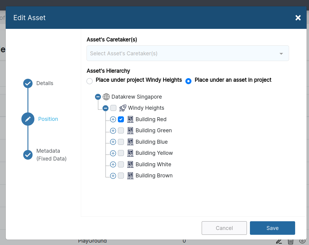
Task: Go to the Position step label
Action: (x=48, y=119)
